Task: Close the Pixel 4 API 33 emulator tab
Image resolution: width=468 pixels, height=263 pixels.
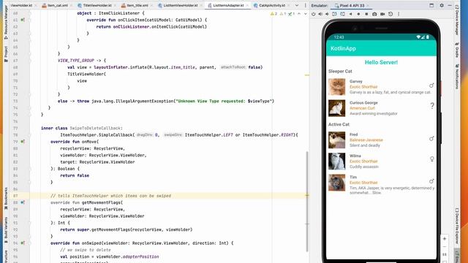Action: pyautogui.click(x=368, y=6)
